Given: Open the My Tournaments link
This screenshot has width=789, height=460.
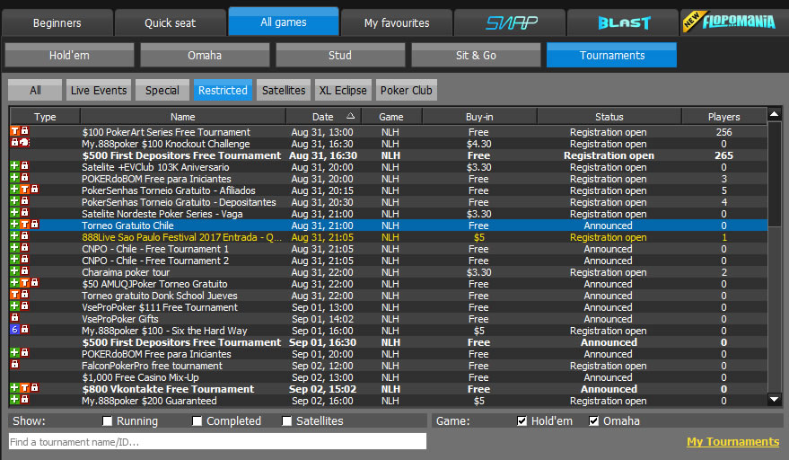Looking at the screenshot, I should click(732, 442).
